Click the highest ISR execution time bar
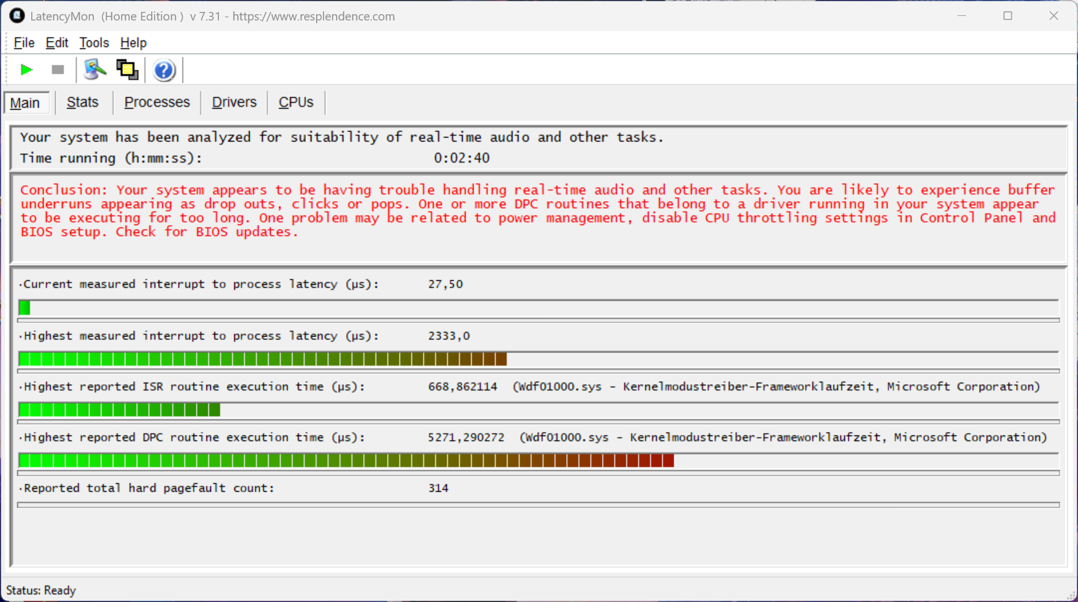Viewport: 1078px width, 602px height. pos(538,410)
